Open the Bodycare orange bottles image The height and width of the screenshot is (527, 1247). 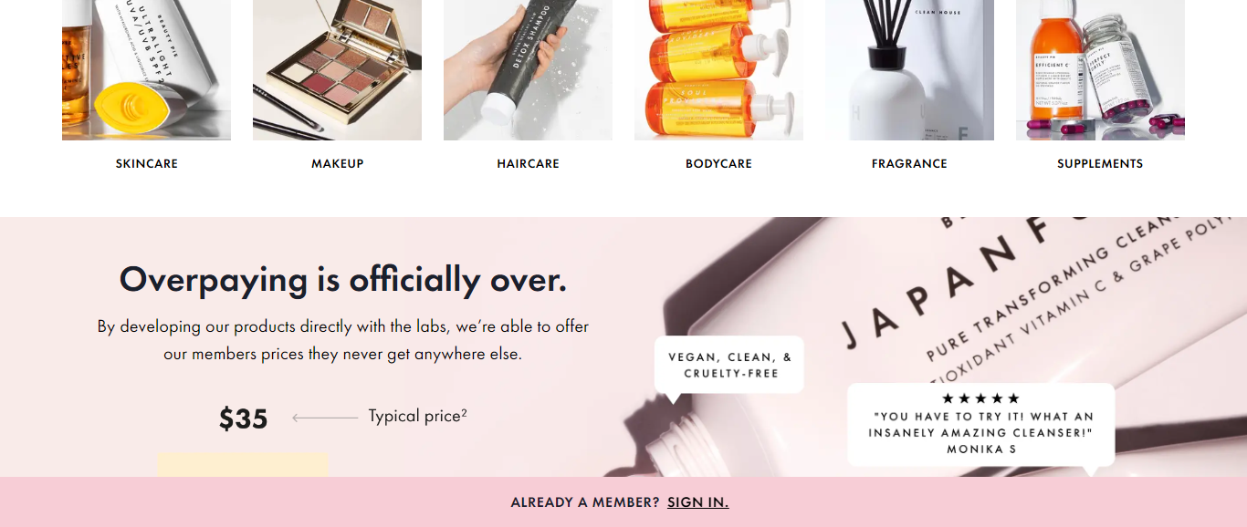pos(718,70)
